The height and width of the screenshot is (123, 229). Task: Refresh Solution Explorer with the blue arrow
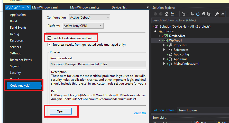pyautogui.click(x=198, y=14)
